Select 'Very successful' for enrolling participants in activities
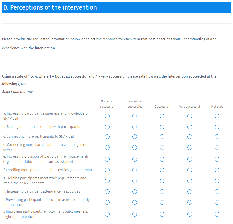The height and width of the screenshot is (224, 233). click(190, 170)
